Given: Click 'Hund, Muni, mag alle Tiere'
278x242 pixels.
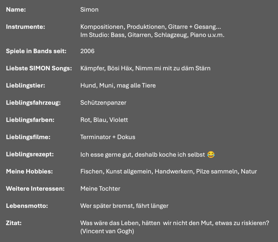Looking at the screenshot, I should [118, 86].
